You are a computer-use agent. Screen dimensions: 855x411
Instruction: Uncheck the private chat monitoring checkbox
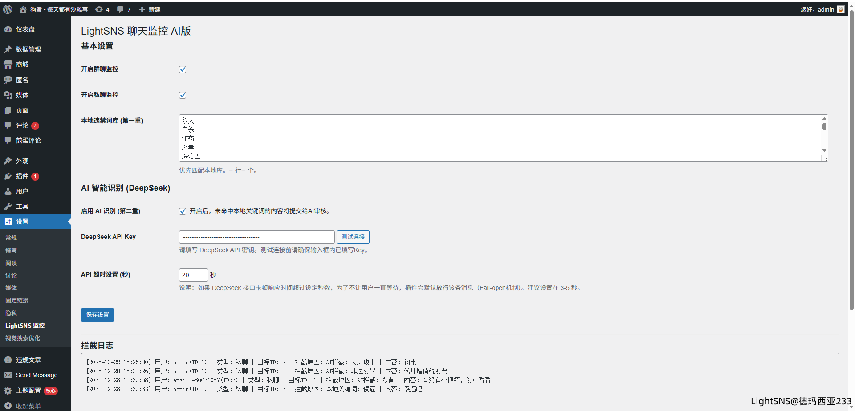tap(183, 95)
